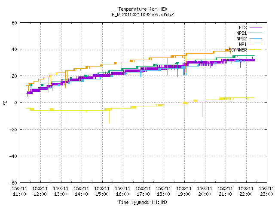This screenshot has width=275, height=206.
Task: Click the x-axis tick label 150211 16:00
Action: pos(122,191)
